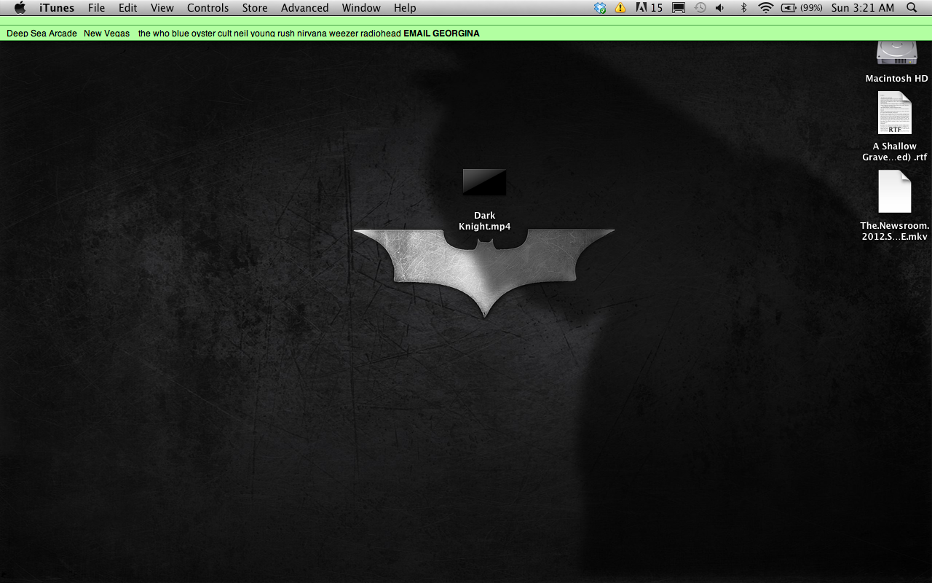932x583 pixels.
Task: Open the iTunes application menu
Action: 57,8
